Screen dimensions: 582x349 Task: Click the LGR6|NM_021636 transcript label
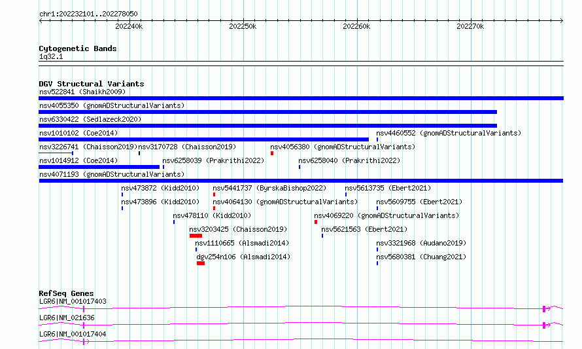[x=67, y=318]
